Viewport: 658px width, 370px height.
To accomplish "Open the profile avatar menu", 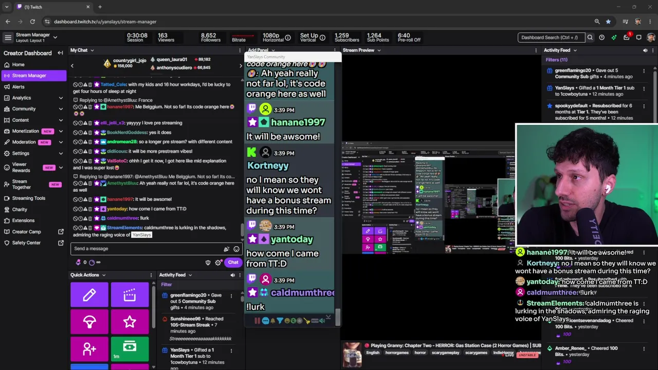I will point(651,38).
